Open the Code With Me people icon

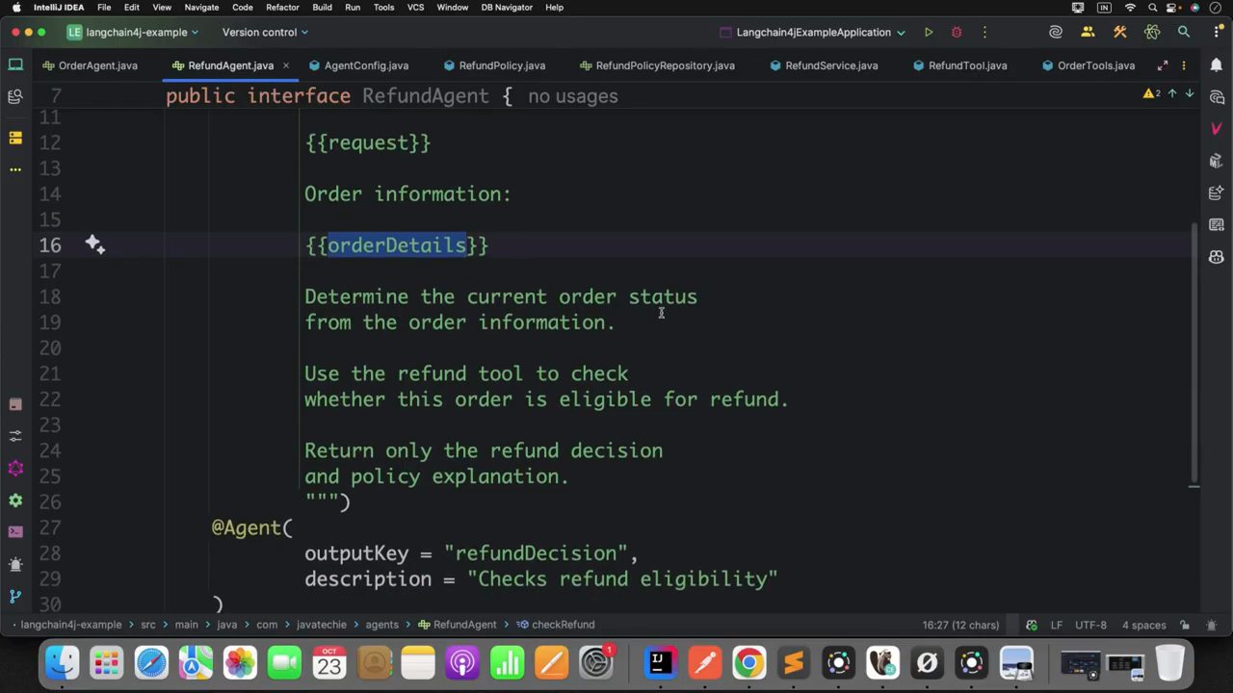(x=1088, y=32)
